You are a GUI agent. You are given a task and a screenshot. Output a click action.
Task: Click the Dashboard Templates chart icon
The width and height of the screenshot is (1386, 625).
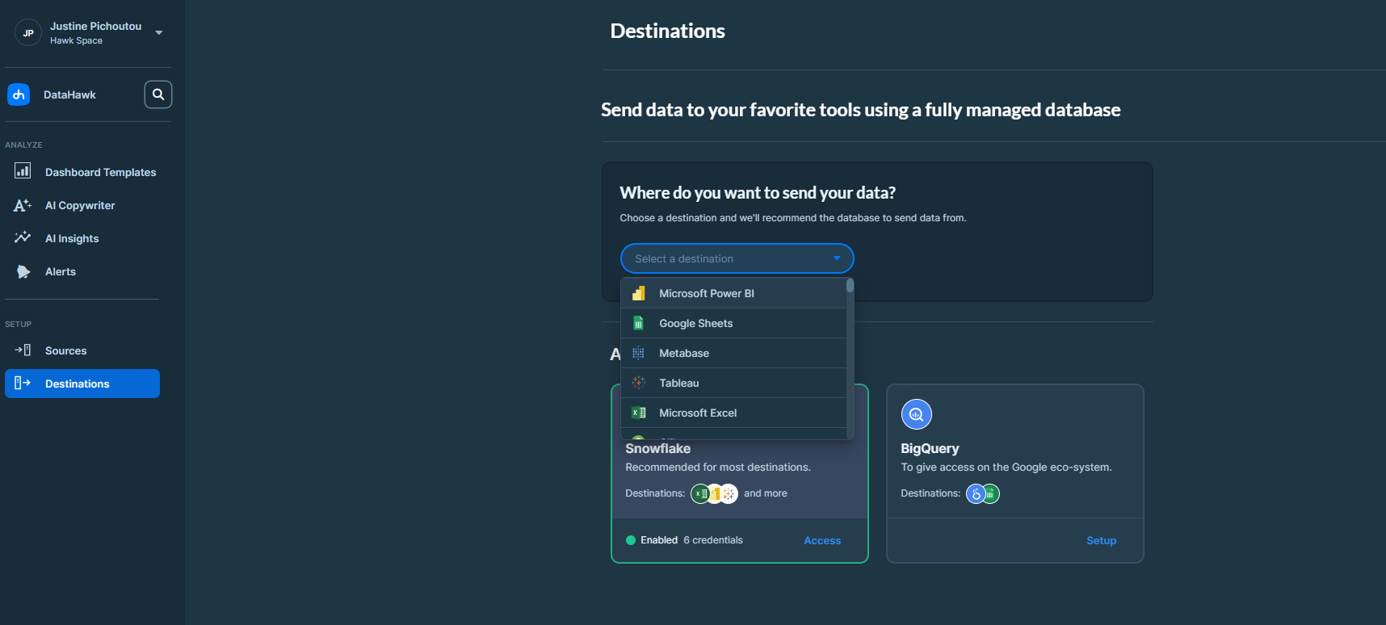pyautogui.click(x=23, y=171)
